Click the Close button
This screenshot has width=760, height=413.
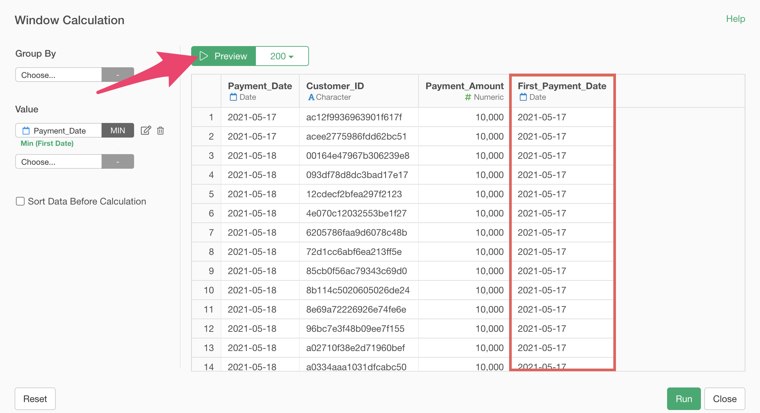click(x=724, y=398)
